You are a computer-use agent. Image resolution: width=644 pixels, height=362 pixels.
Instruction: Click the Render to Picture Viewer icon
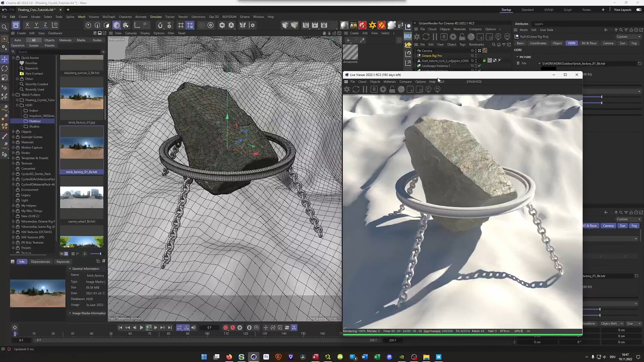click(315, 25)
